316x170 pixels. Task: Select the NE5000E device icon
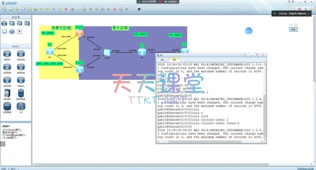pos(21,93)
